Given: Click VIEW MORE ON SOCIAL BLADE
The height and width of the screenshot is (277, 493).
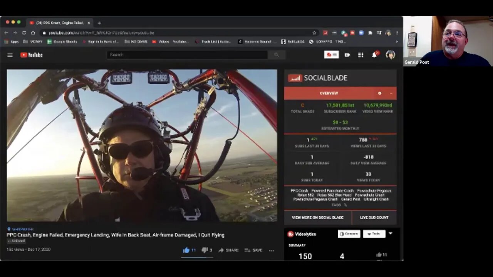Looking at the screenshot, I should tap(318, 217).
